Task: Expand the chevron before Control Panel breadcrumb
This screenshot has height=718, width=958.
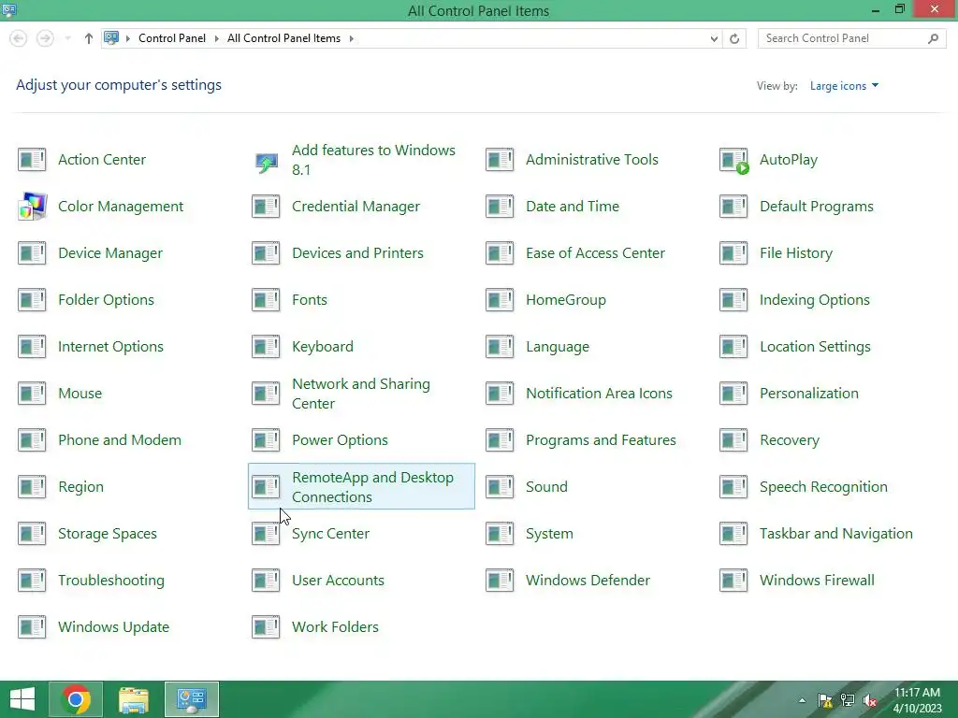Action: point(128,38)
